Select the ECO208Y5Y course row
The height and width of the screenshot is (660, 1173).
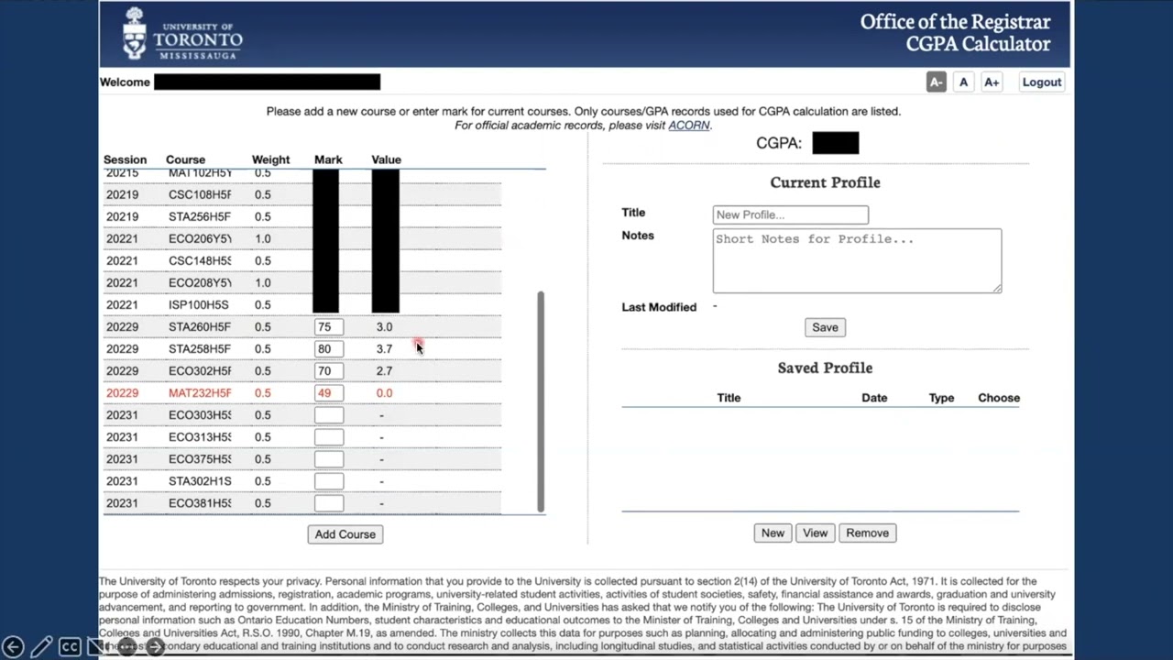point(302,282)
